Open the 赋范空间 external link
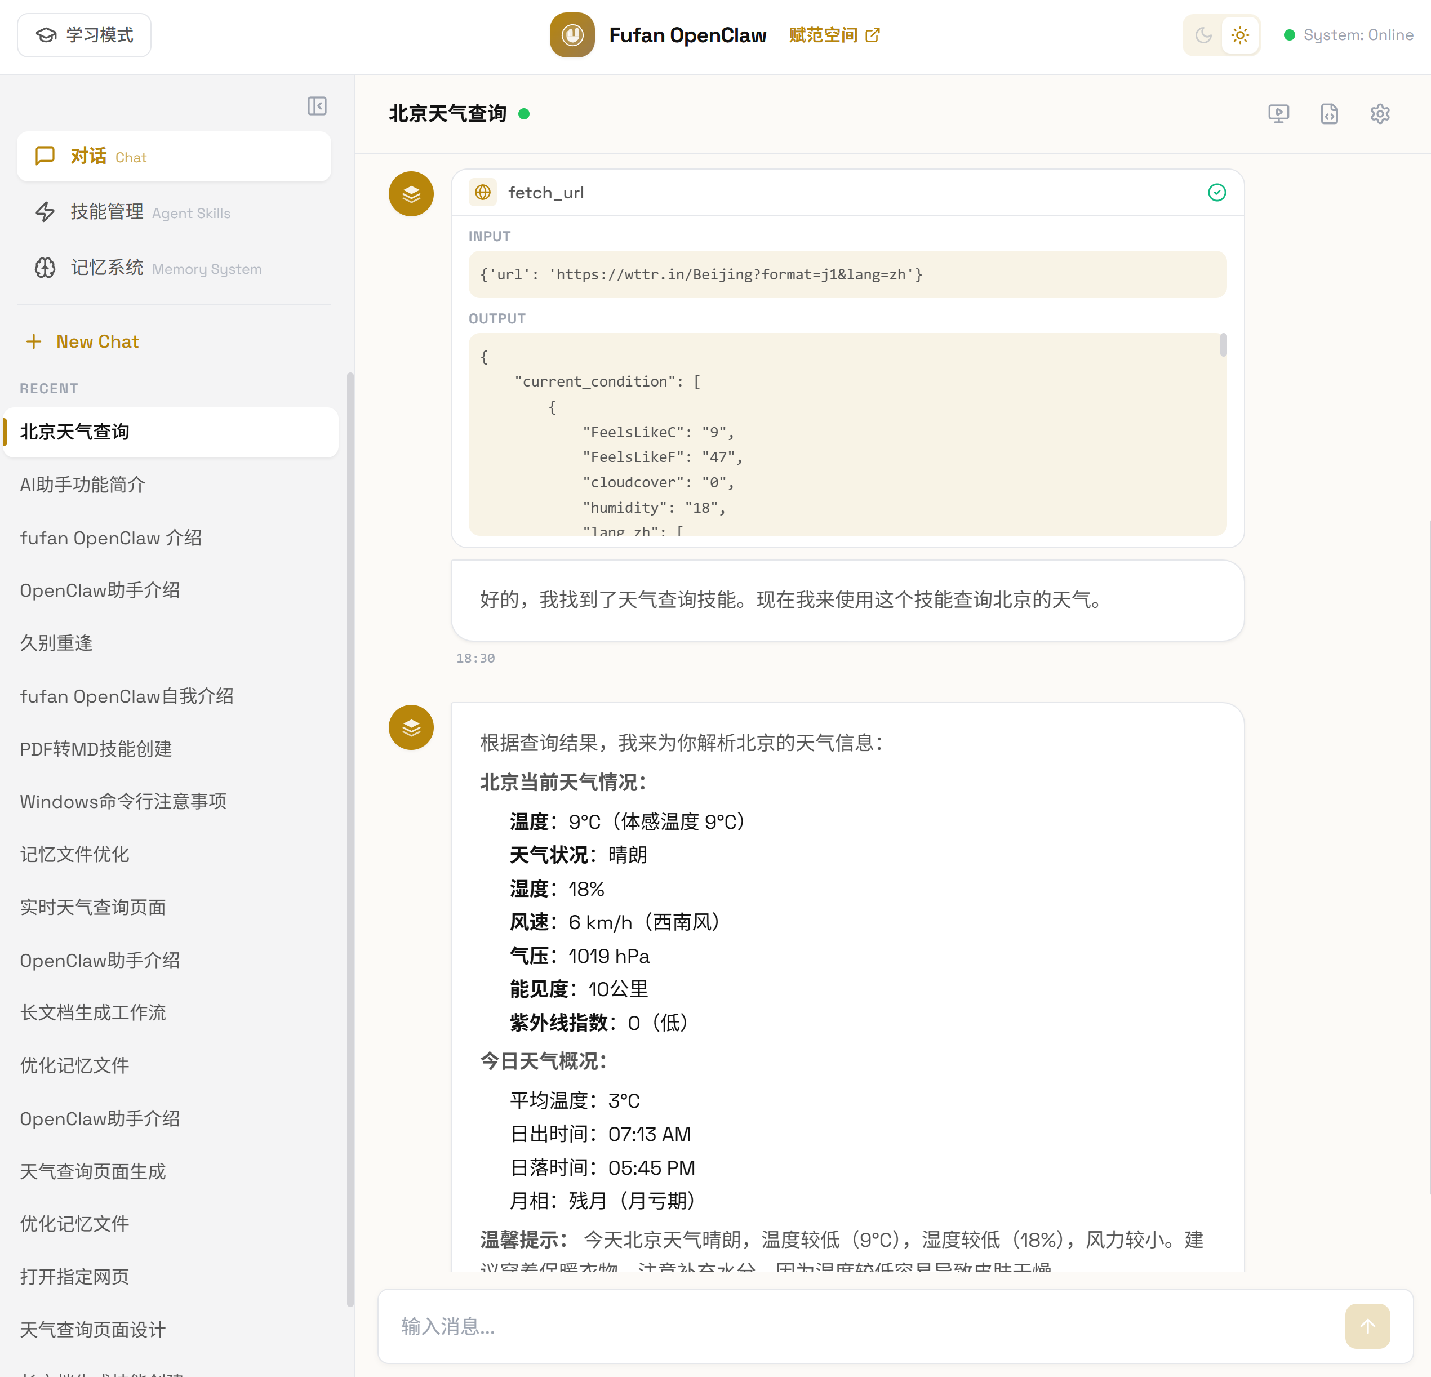Viewport: 1431px width, 1377px height. (x=834, y=35)
